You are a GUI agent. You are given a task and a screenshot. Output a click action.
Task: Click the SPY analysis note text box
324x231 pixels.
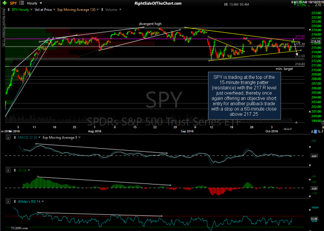[244, 96]
